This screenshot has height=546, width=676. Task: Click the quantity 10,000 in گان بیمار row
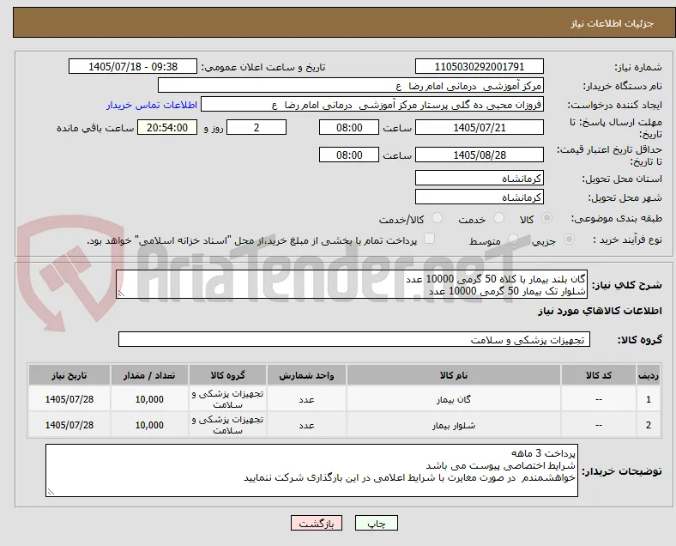coord(149,399)
